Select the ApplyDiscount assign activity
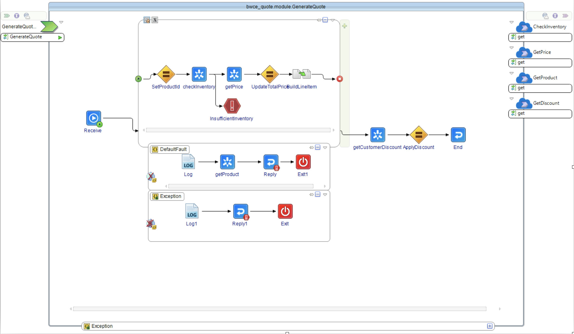Image resolution: width=574 pixels, height=334 pixels. coord(419,135)
